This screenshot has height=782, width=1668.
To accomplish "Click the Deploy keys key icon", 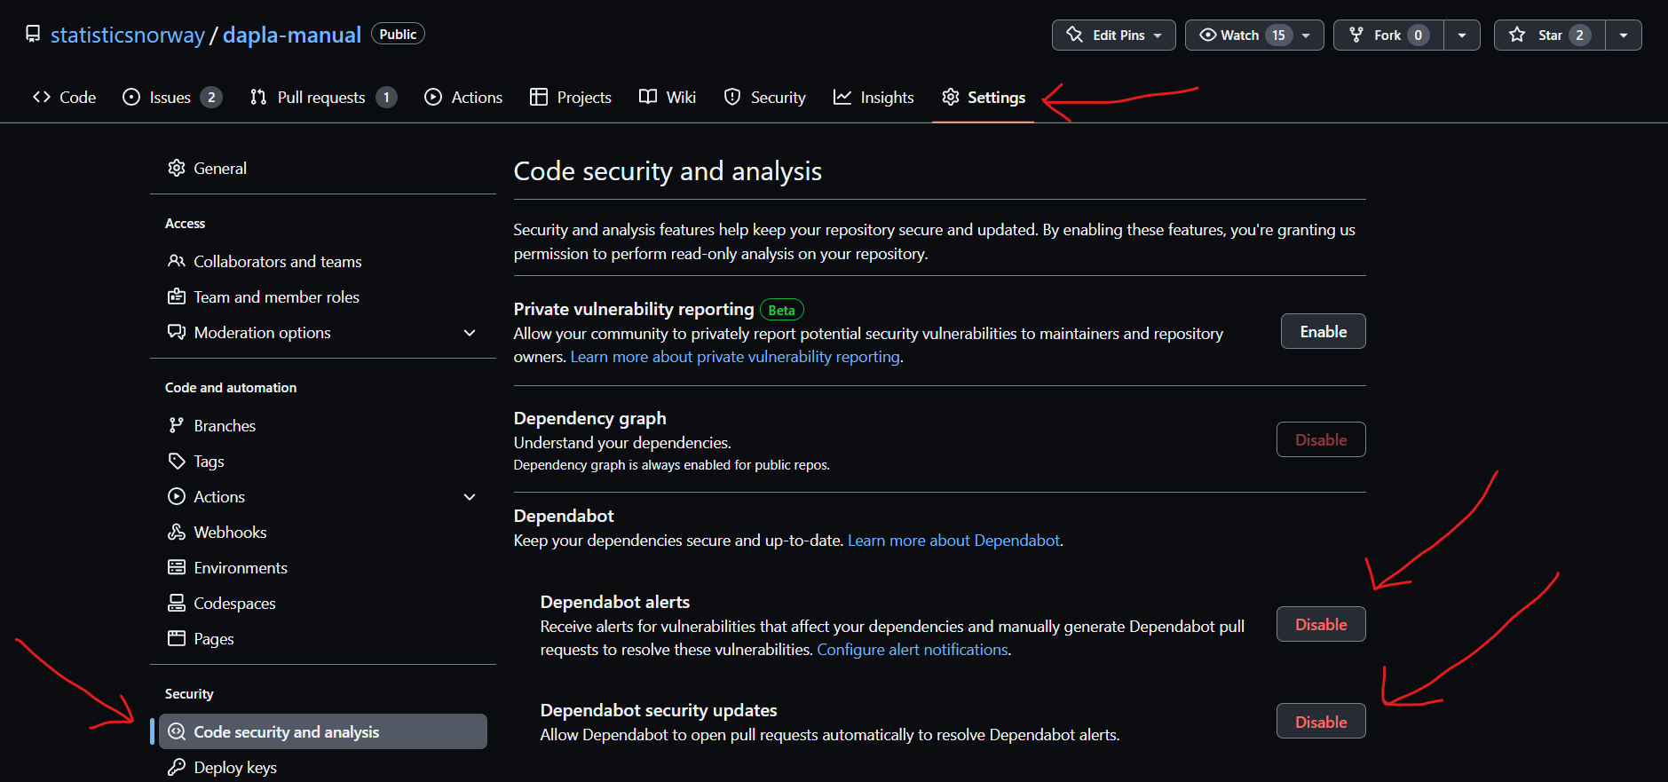I will 177,767.
